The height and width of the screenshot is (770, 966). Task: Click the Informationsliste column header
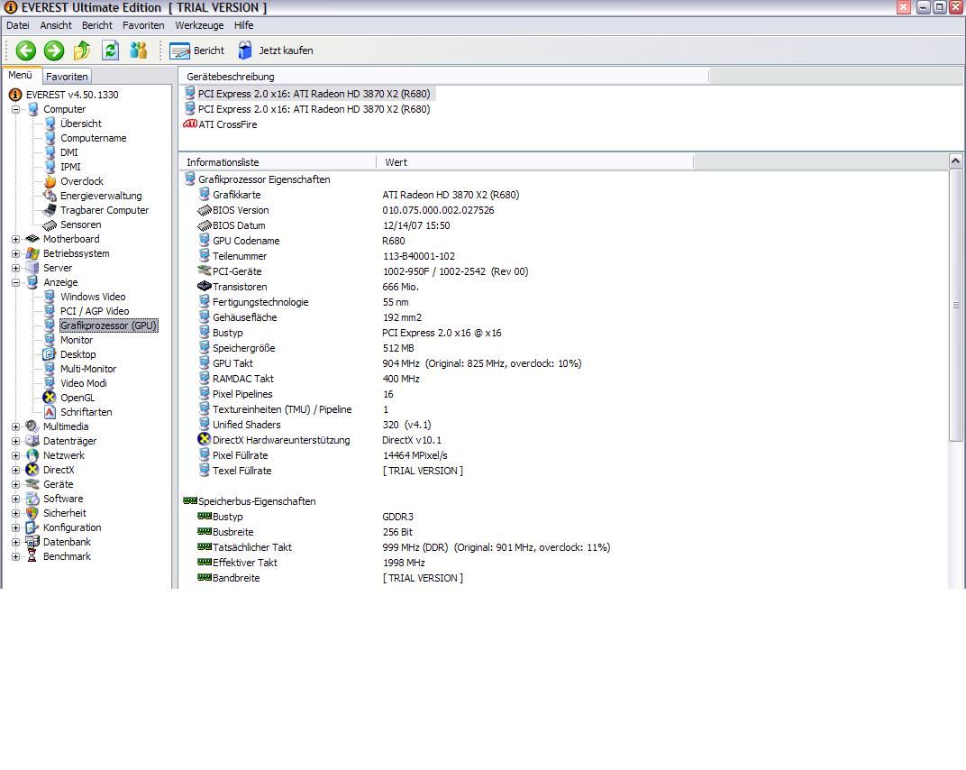tap(278, 162)
